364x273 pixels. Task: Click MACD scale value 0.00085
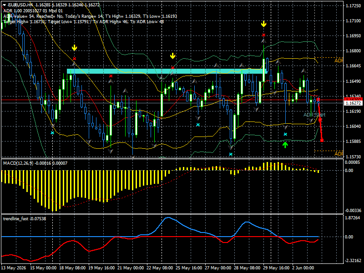click(352, 162)
